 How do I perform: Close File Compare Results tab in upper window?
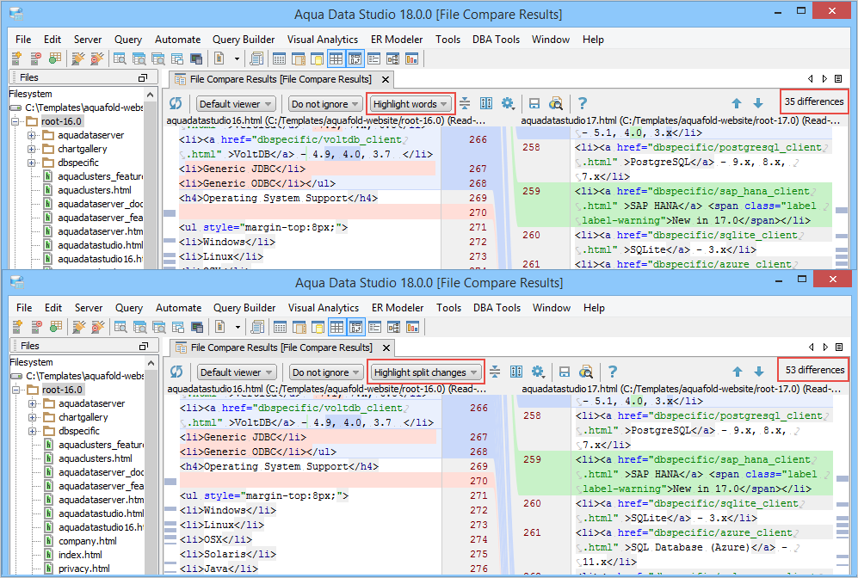tap(385, 79)
